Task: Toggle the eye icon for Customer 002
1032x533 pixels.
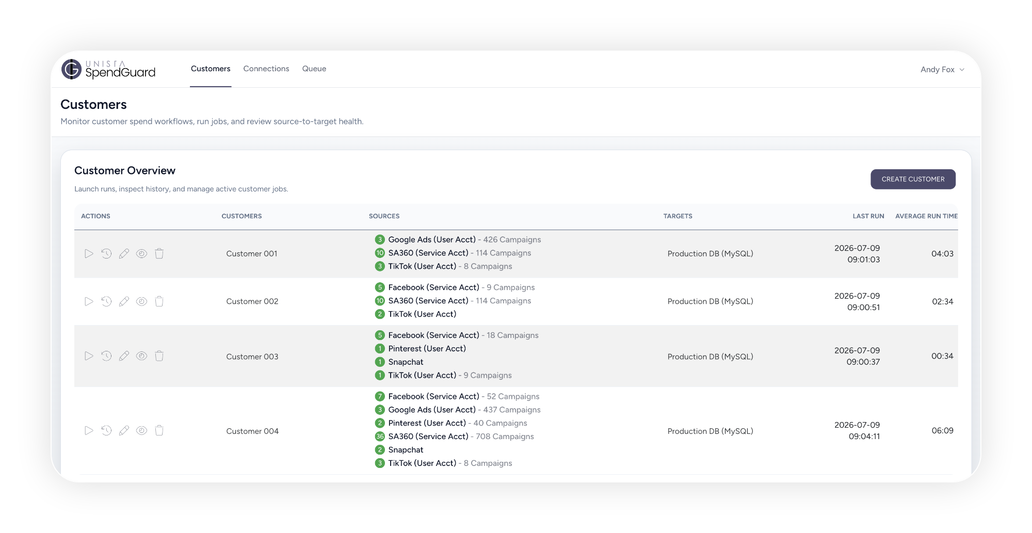Action: [141, 301]
